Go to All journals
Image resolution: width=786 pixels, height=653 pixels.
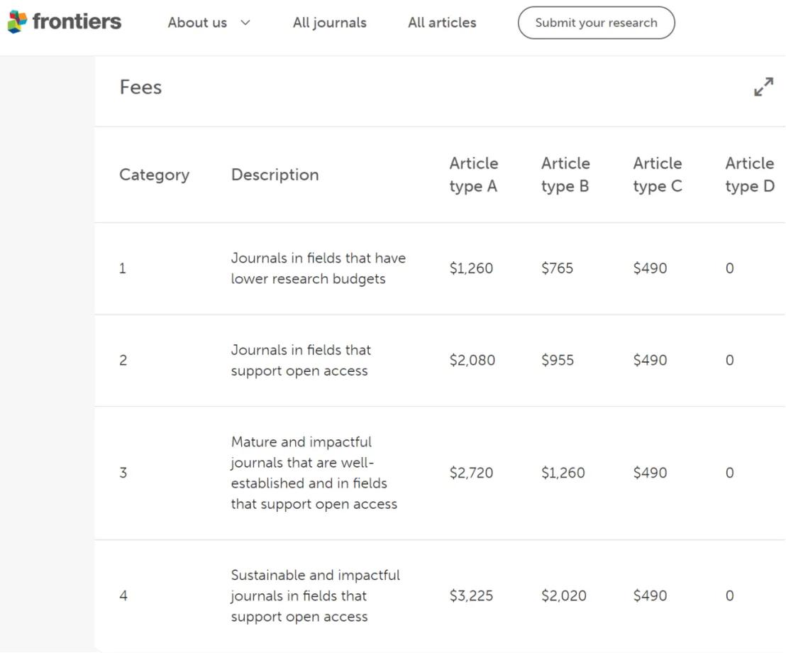click(329, 23)
